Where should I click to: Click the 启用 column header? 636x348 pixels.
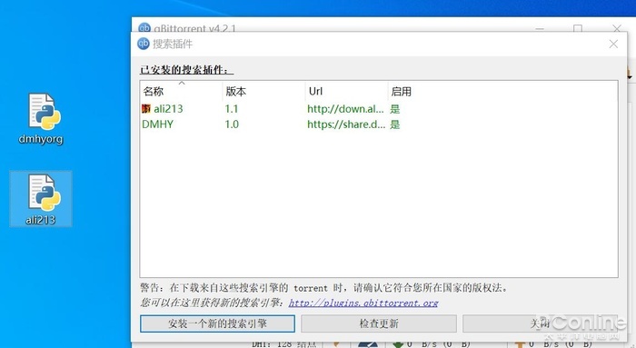pyautogui.click(x=402, y=91)
